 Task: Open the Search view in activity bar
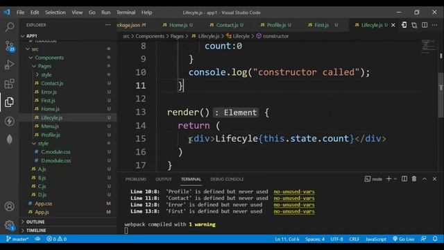coord(10,27)
